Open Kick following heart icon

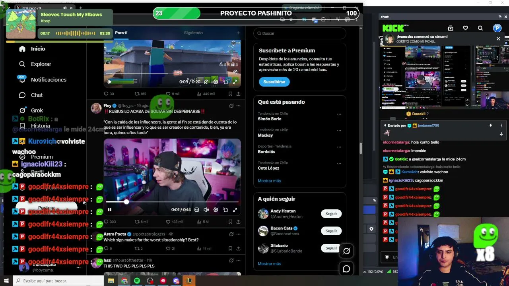466,28
